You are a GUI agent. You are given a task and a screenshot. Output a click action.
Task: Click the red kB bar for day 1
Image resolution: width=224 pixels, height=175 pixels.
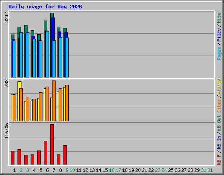(x=13, y=158)
